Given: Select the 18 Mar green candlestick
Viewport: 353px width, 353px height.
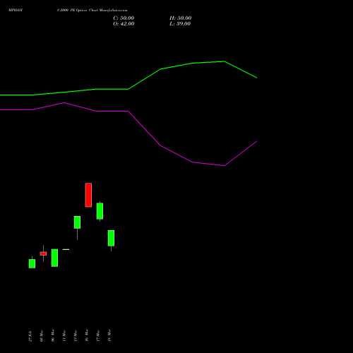Looking at the screenshot, I should [x=111, y=238].
